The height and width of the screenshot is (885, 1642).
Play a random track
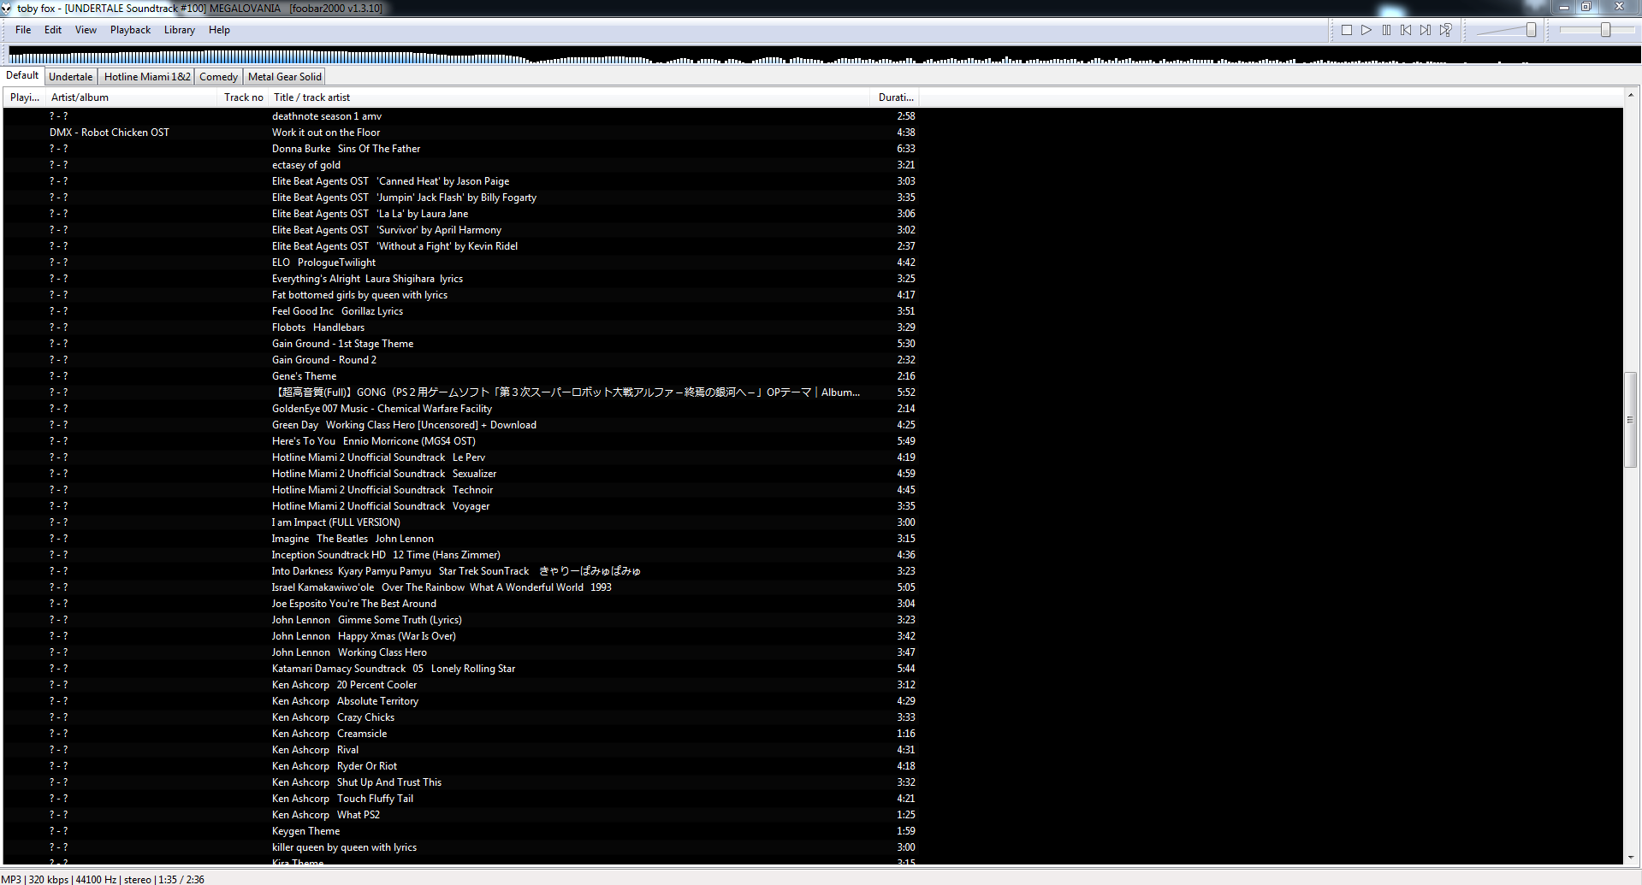tap(1445, 30)
